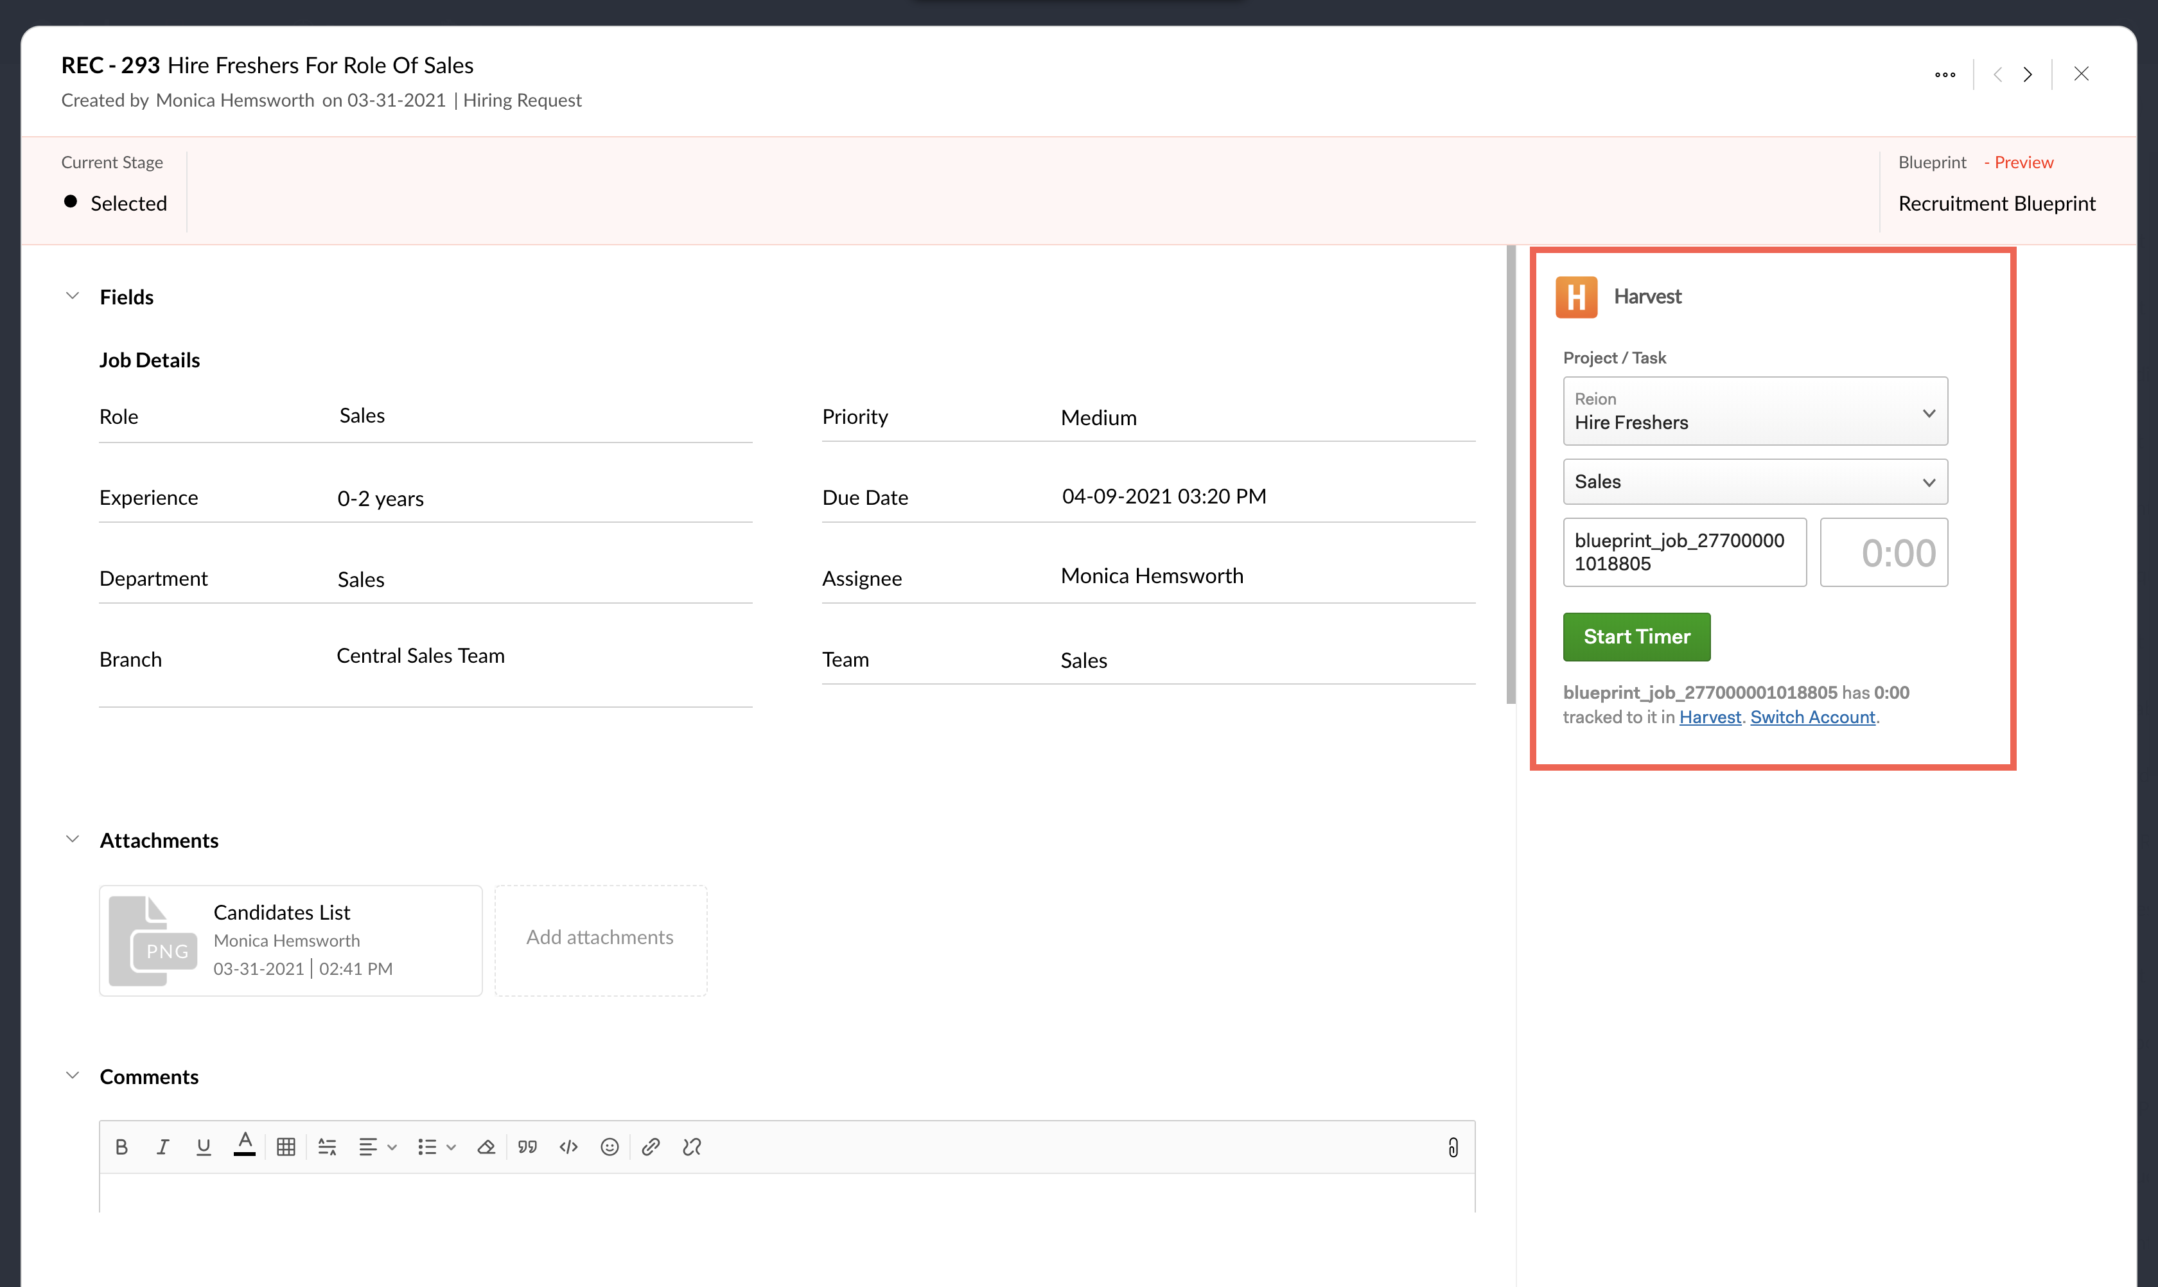2158x1287 pixels.
Task: Toggle bold formatting in comment editor
Action: [x=121, y=1148]
